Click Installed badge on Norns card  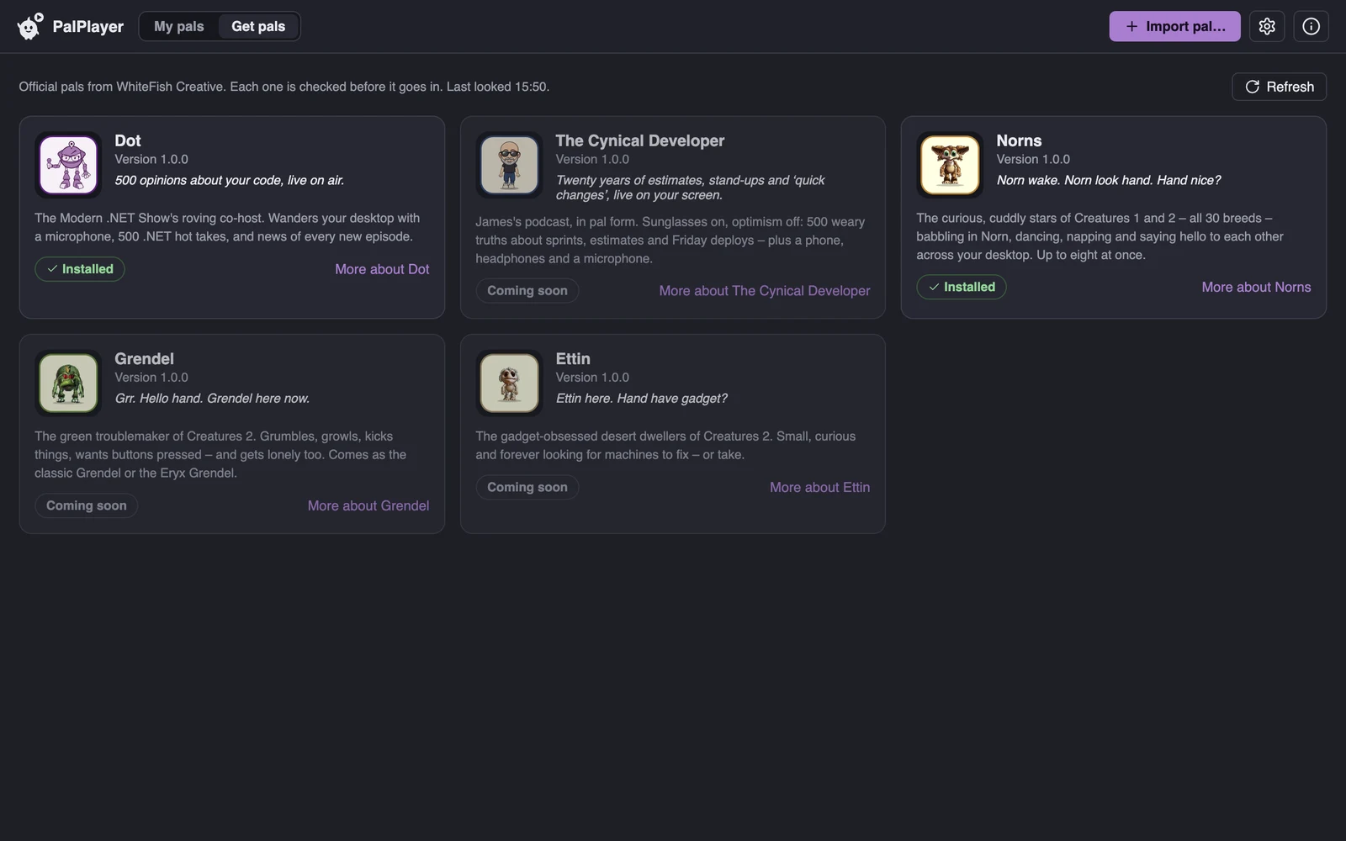click(962, 287)
